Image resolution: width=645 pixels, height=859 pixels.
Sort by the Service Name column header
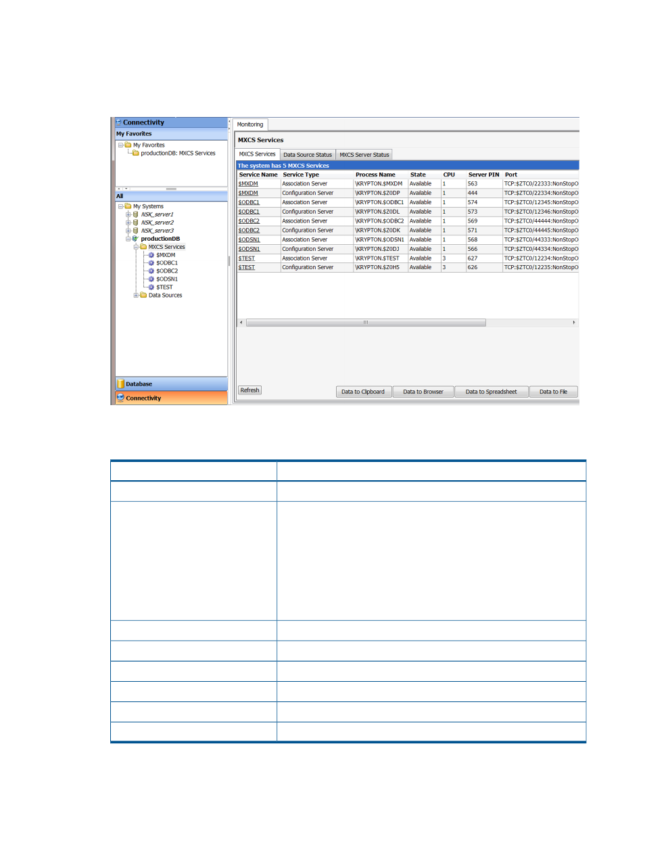258,175
